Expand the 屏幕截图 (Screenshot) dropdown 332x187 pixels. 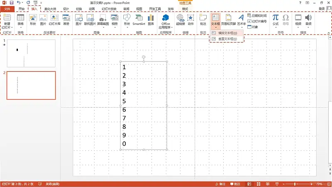click(x=103, y=27)
